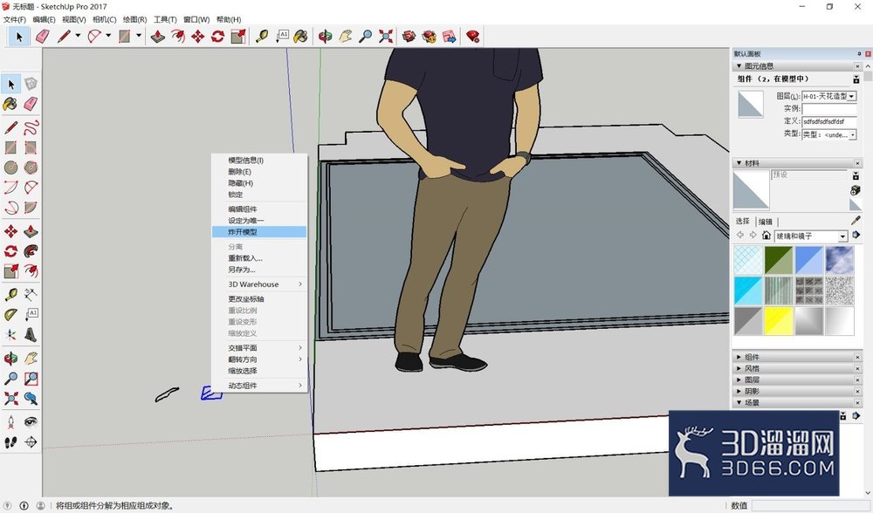Click the Send to LayOut icon

pyautogui.click(x=450, y=37)
